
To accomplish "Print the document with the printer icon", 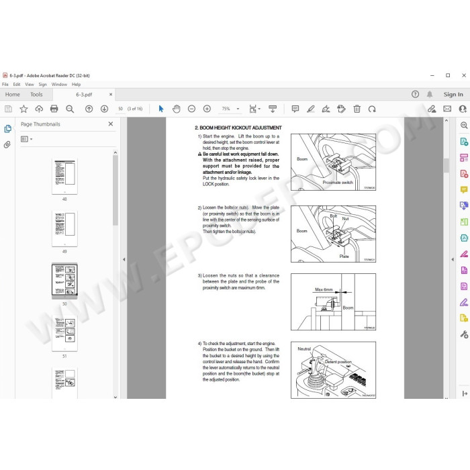I will (54, 109).
